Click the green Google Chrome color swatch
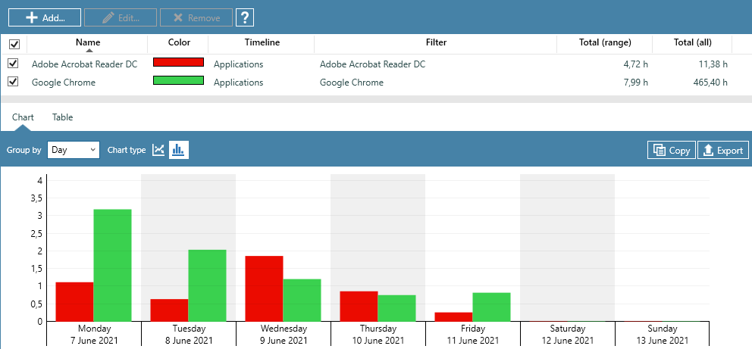This screenshot has width=752, height=349. coord(178,82)
